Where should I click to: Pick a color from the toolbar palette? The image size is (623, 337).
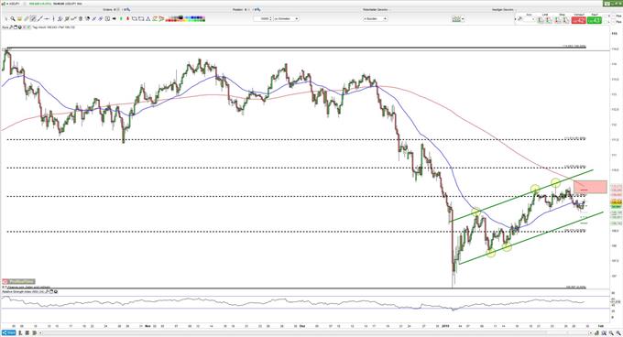coord(185,18)
